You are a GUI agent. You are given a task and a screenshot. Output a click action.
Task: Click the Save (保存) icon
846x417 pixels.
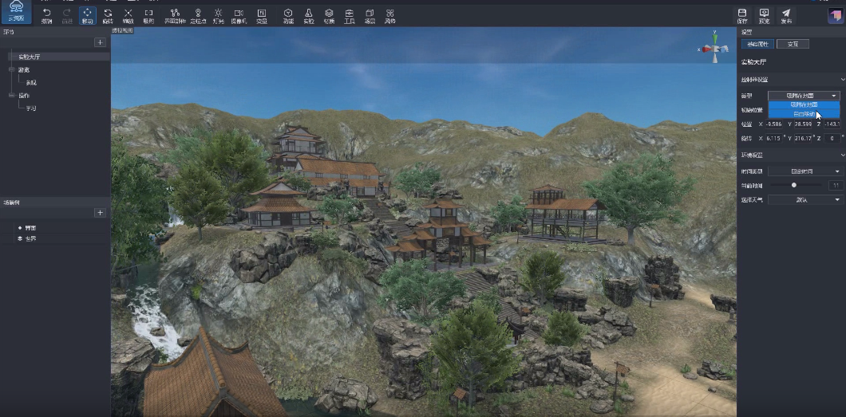[x=742, y=14]
